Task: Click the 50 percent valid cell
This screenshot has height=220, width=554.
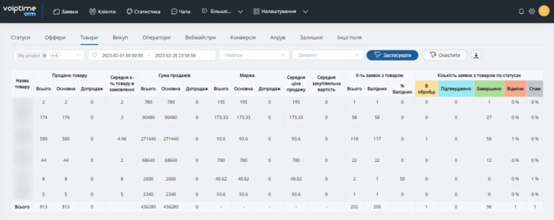Action: coord(402,179)
